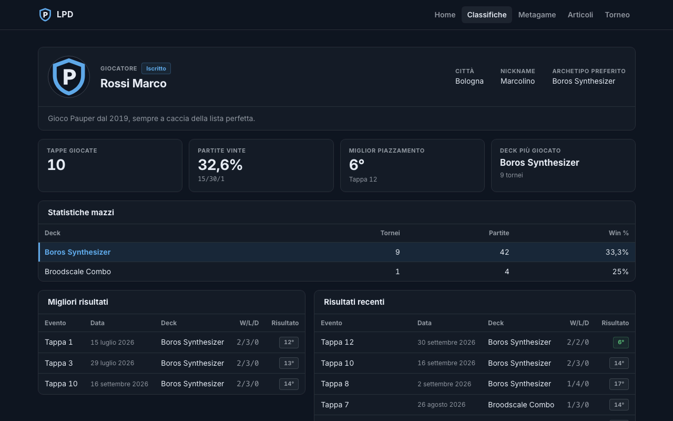Click the 33,3% win rate value
Screen dimensions: 673x421
tap(617, 252)
